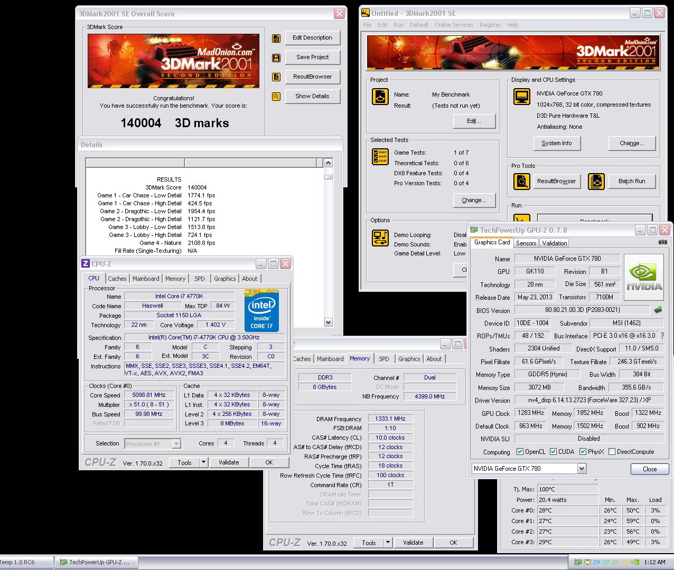Open the About tab in front CPU-Z
674x570 pixels.
point(250,279)
